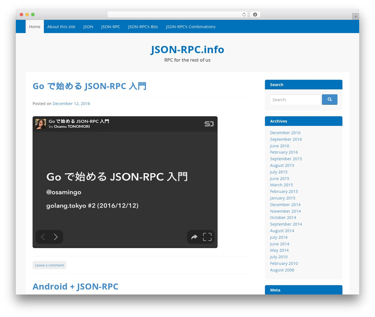The image size is (375, 317).
Task: Click Leave a comment button
Action: 50,265
